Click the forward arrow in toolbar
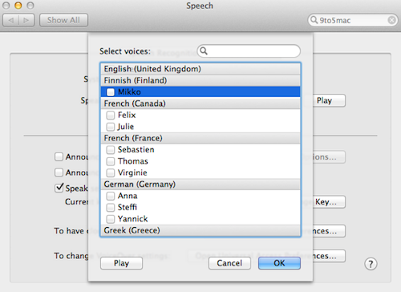 pyautogui.click(x=26, y=20)
